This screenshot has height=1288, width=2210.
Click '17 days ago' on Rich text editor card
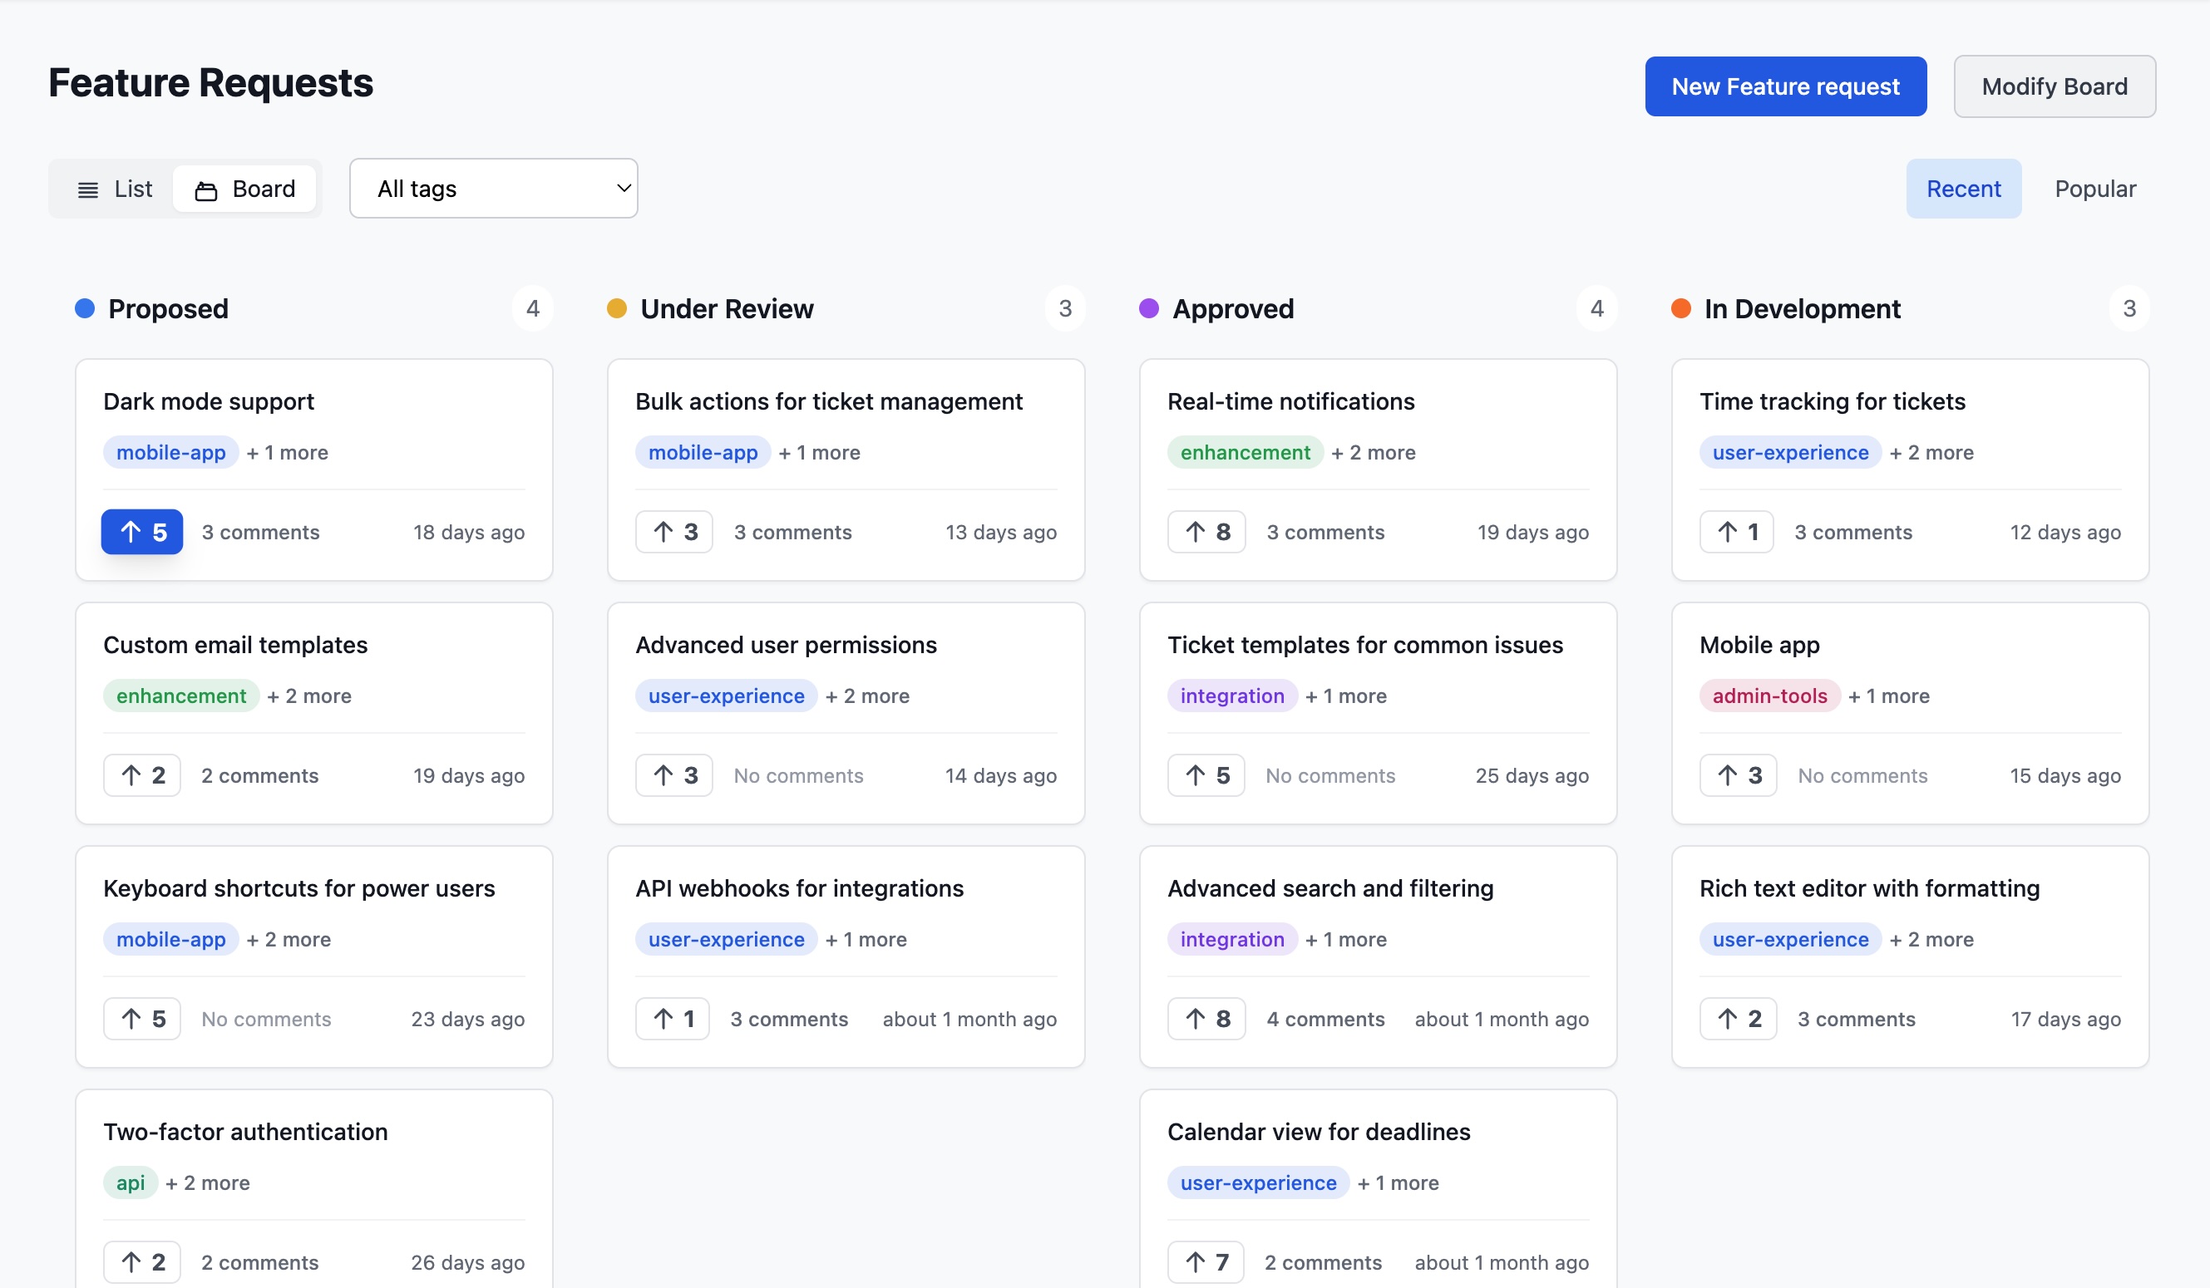tap(2065, 1019)
